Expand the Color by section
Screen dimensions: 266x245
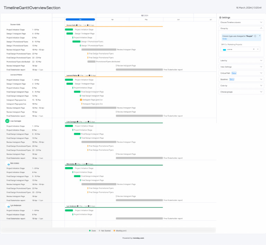tap(261, 85)
